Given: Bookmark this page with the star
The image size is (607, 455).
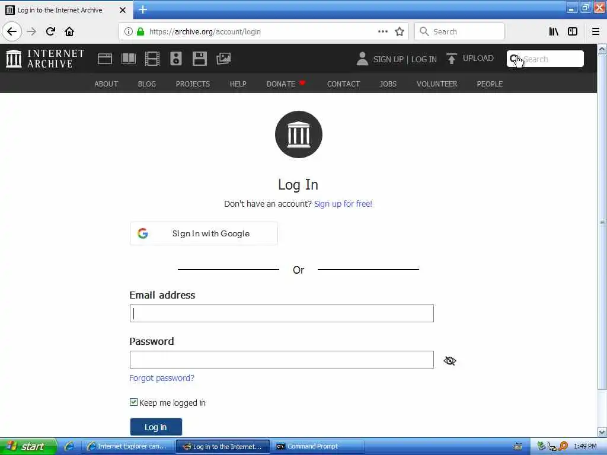Looking at the screenshot, I should click(x=400, y=31).
